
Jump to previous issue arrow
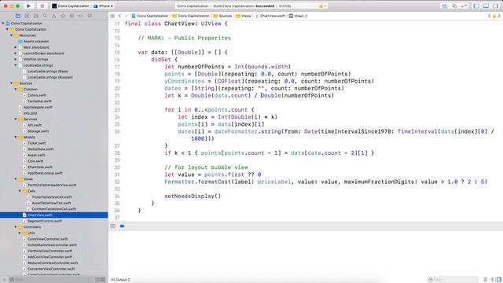[489, 16]
